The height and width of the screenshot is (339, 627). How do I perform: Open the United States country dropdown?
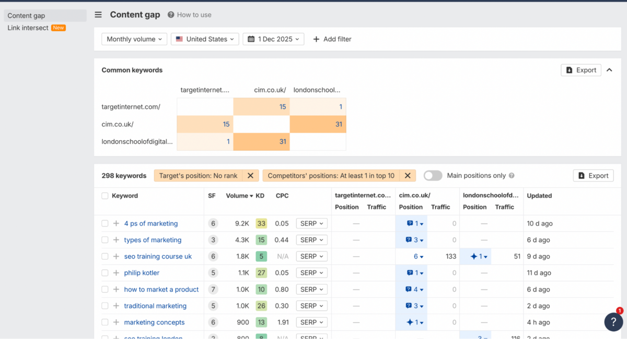coord(205,39)
